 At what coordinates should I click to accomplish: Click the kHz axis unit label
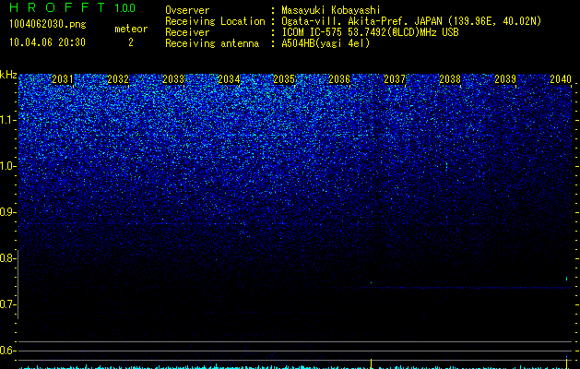(8, 75)
